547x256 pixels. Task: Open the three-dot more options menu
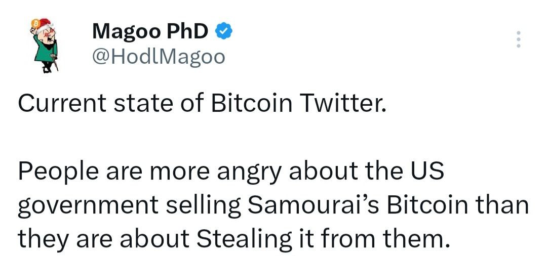(x=518, y=39)
